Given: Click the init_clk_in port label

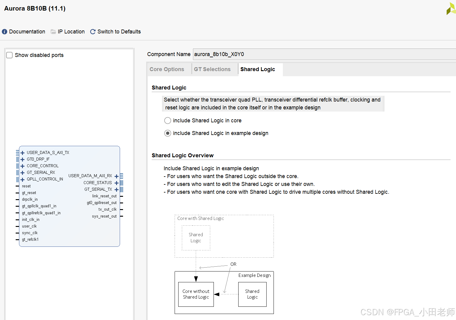Looking at the screenshot, I should coord(31,220).
